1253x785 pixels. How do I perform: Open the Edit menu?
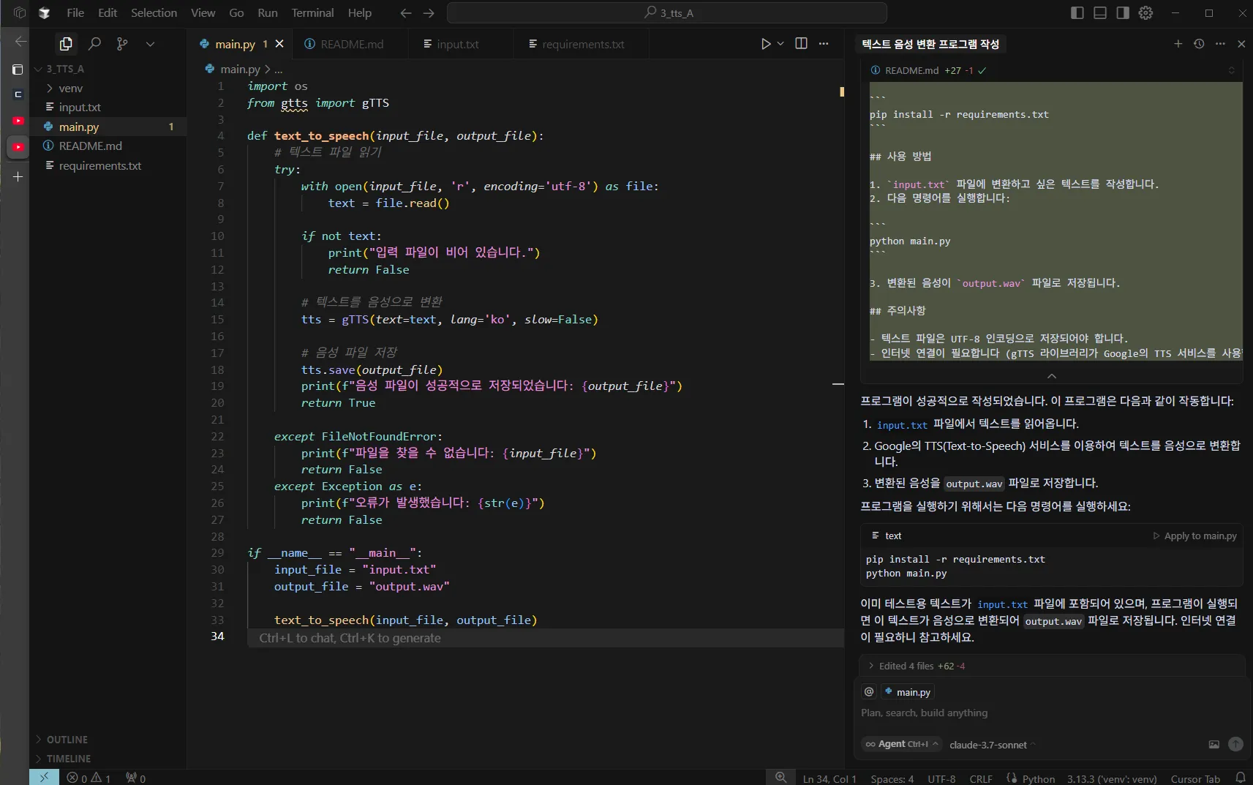[108, 13]
